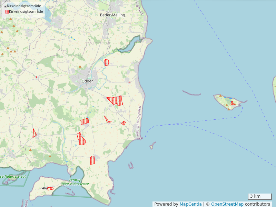Screen dimensions: 276x207
Task: Click the red hatched legend swatch
Action: pyautogui.click(x=7, y=11)
